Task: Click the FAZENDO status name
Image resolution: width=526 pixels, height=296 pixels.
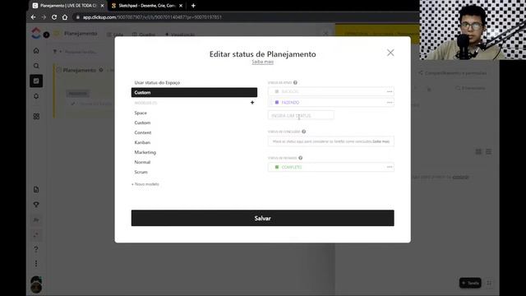Action: (x=290, y=102)
